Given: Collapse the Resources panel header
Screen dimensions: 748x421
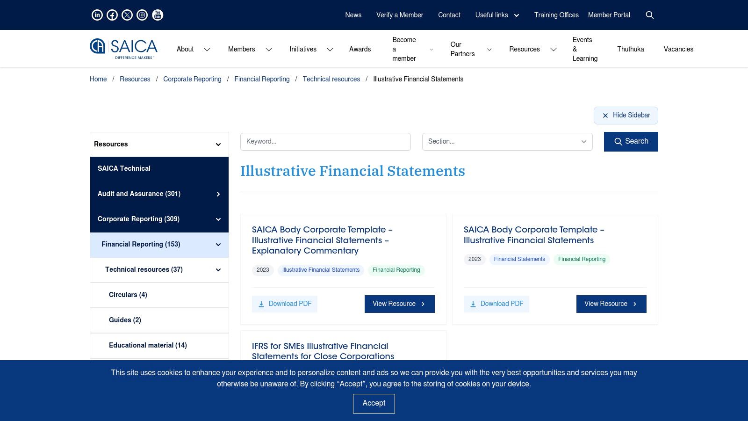Looking at the screenshot, I should click(217, 144).
